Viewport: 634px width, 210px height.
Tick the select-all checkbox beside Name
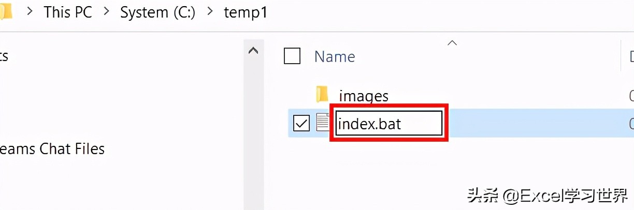(x=292, y=56)
